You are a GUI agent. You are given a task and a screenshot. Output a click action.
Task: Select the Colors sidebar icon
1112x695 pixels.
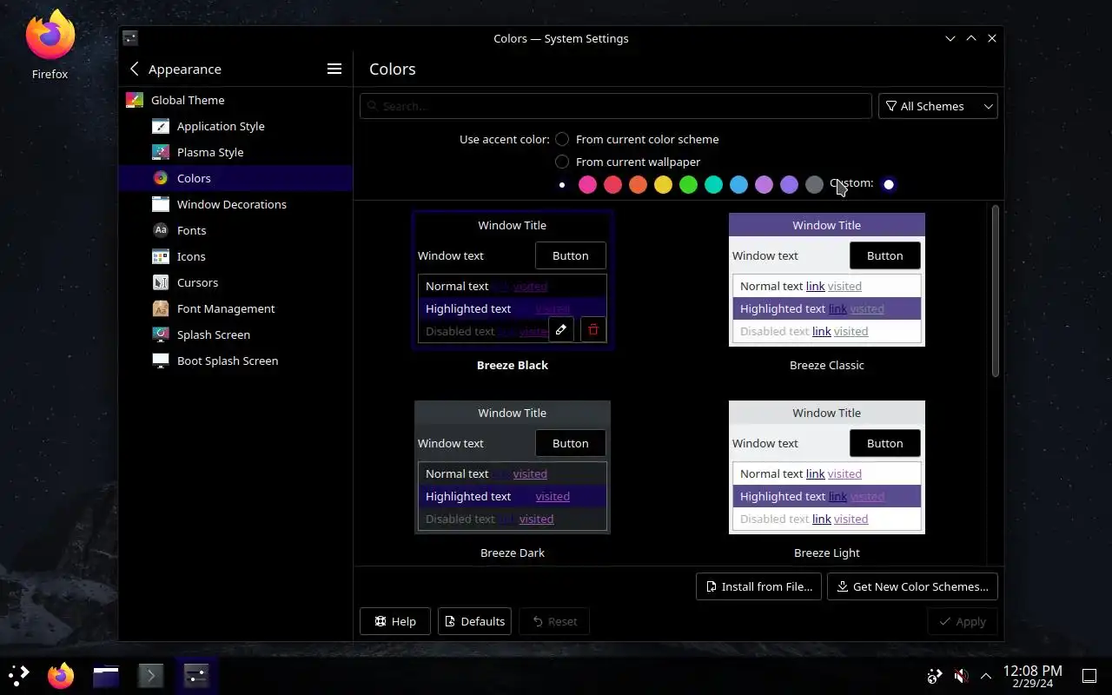(160, 178)
